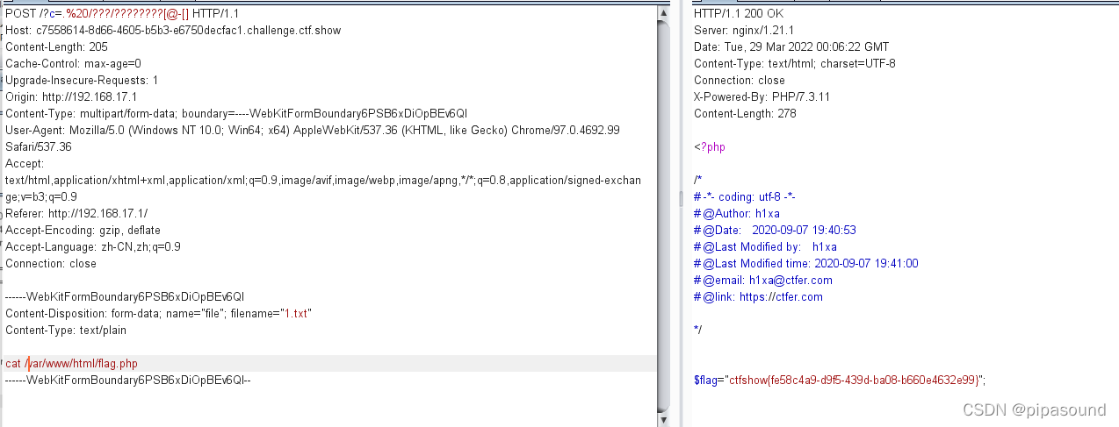Click the coding: utf-8 comment line
Image resolution: width=1119 pixels, height=427 pixels.
[x=745, y=197]
